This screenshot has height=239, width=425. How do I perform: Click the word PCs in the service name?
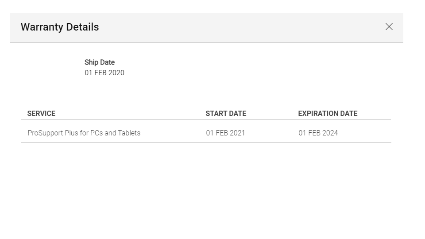[x=97, y=133]
